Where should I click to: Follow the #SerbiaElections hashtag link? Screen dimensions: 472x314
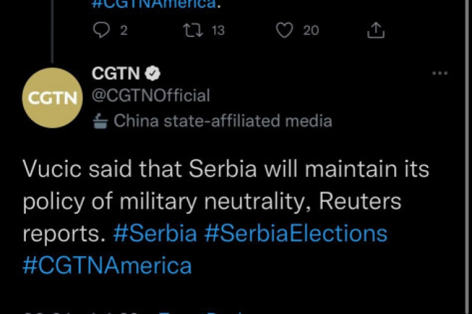click(297, 234)
